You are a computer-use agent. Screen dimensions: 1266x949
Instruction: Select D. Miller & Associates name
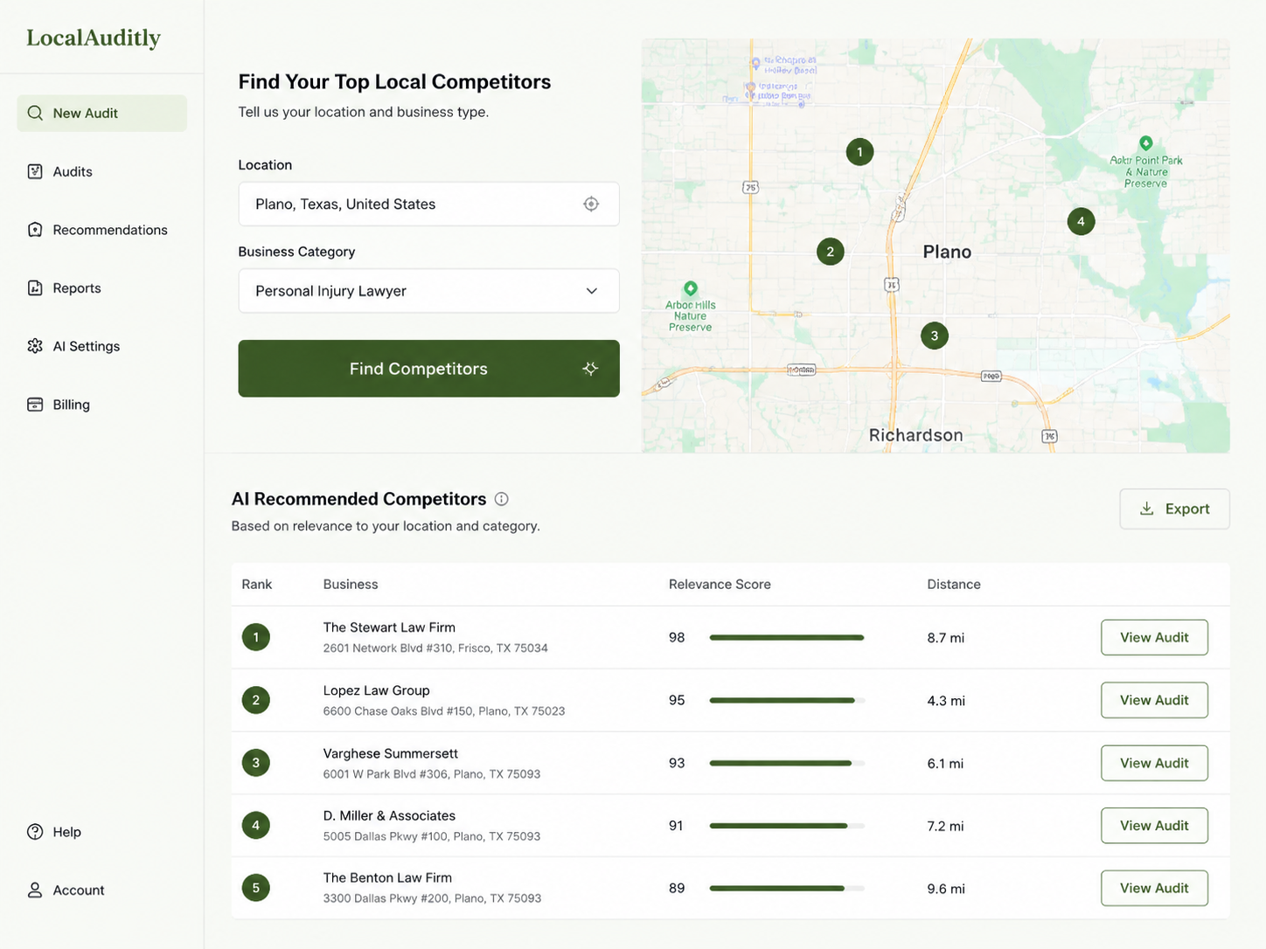[389, 815]
